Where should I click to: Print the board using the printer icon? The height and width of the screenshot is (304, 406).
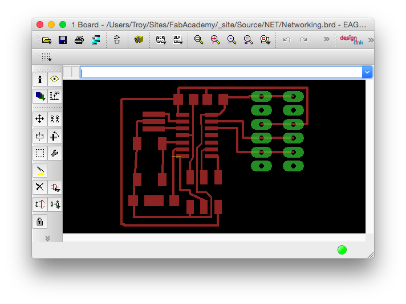79,40
